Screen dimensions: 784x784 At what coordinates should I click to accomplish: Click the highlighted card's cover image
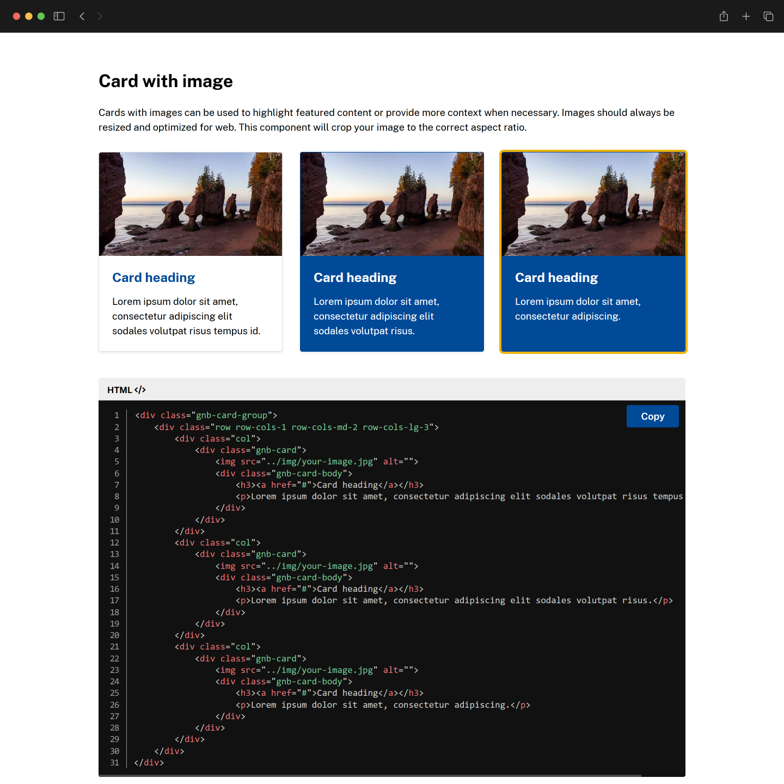click(x=593, y=204)
